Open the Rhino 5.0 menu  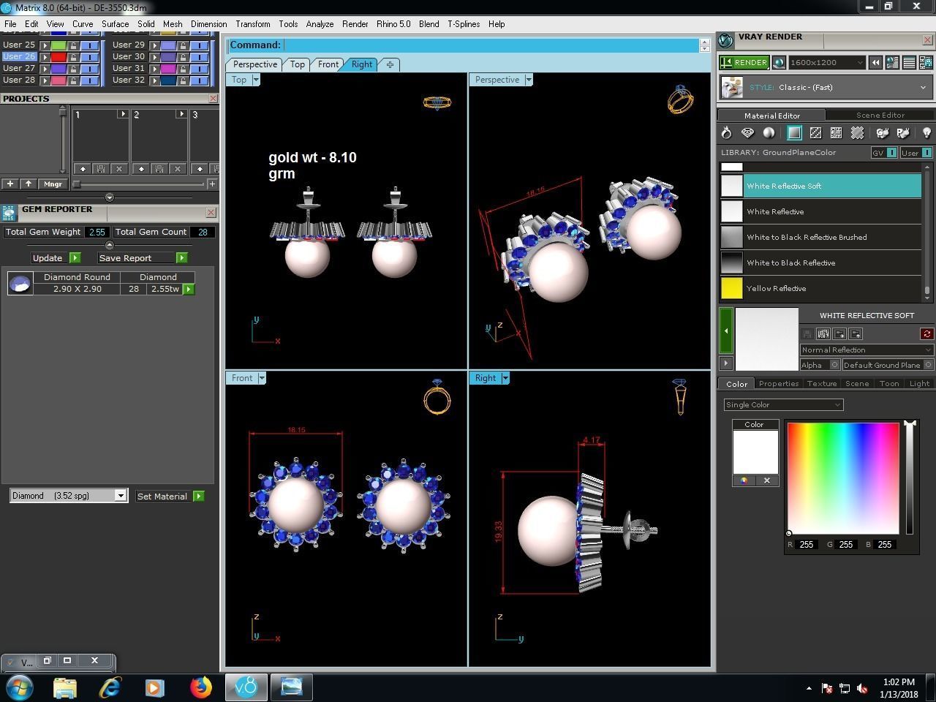393,24
